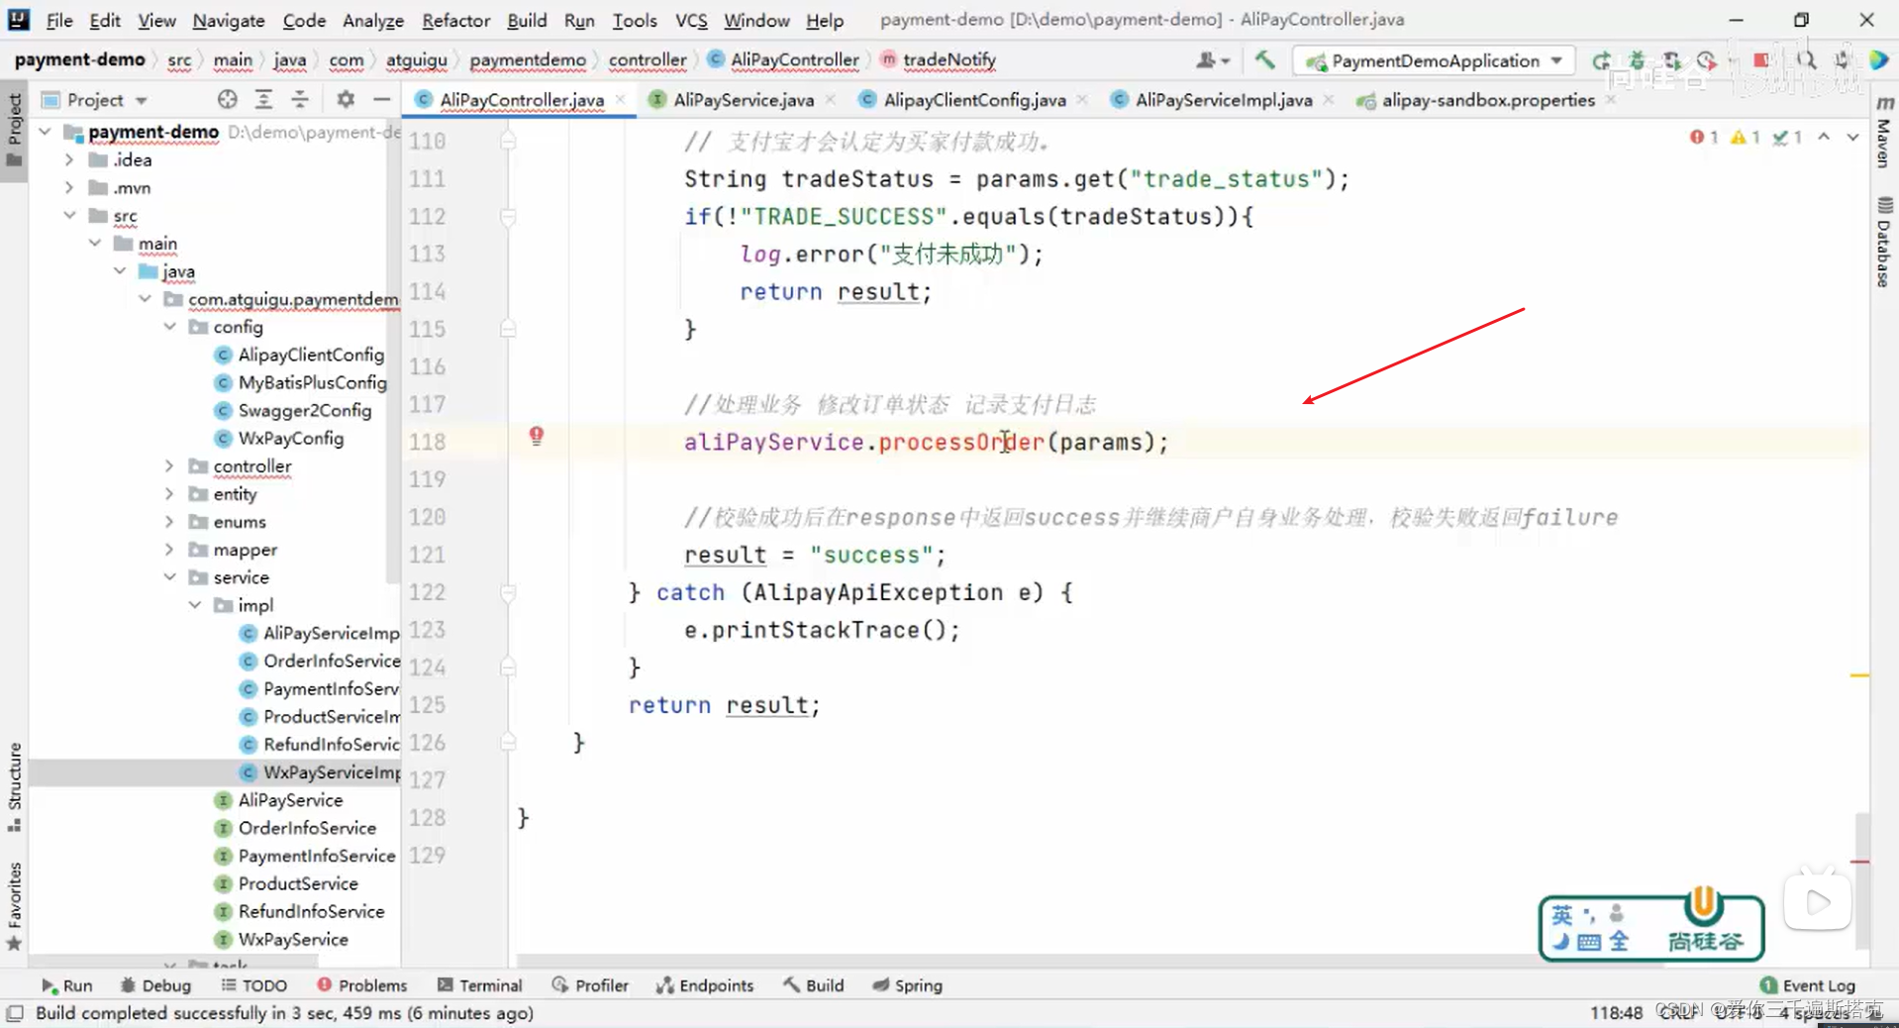Open the Database tool window
The height and width of the screenshot is (1028, 1899).
[1884, 243]
